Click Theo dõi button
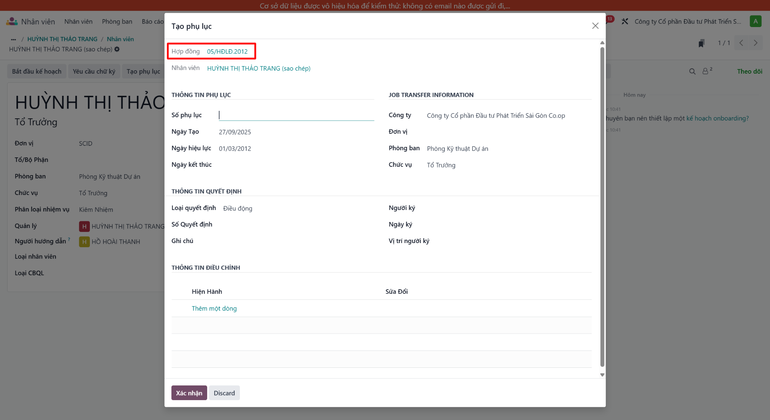 tap(750, 71)
